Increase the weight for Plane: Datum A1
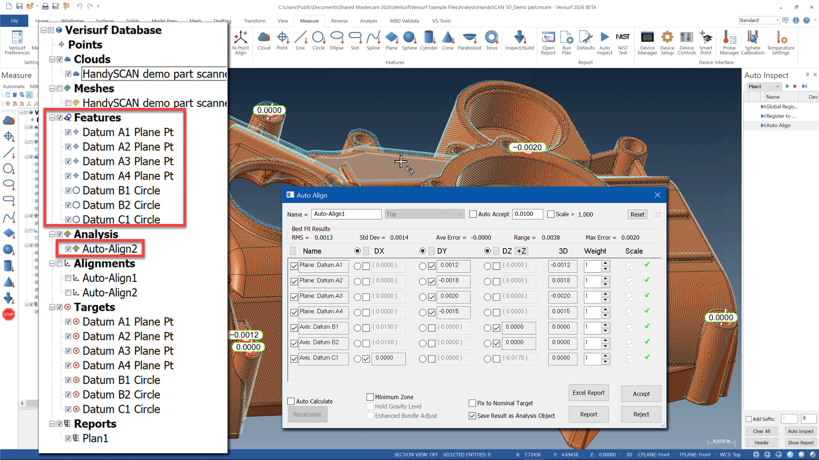 pos(605,263)
